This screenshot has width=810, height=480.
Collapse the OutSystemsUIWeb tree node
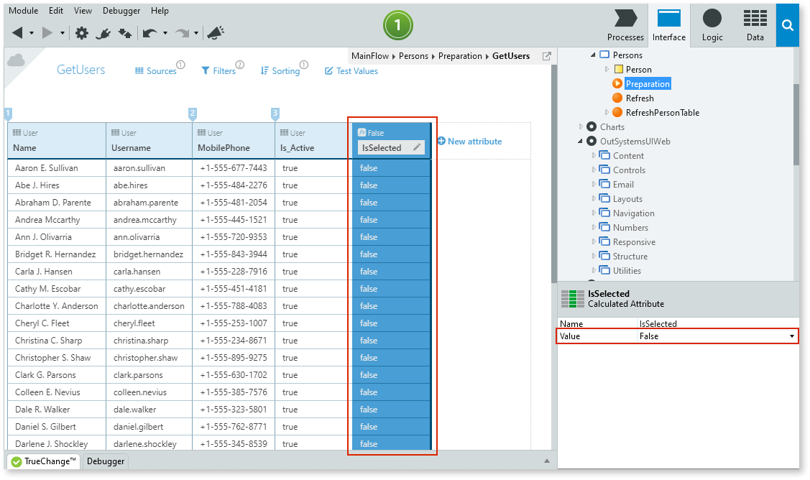pos(581,142)
